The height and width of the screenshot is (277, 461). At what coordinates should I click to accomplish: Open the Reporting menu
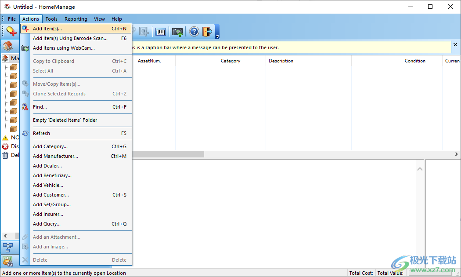click(76, 19)
